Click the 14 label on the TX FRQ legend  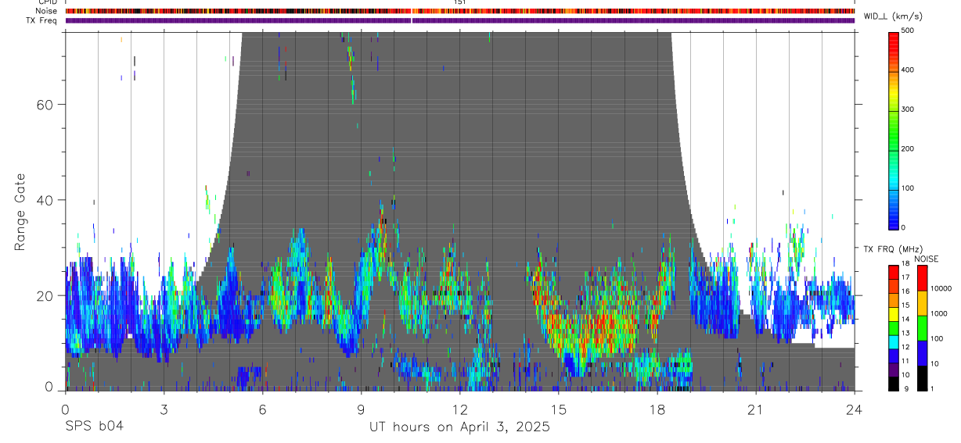[x=905, y=319]
